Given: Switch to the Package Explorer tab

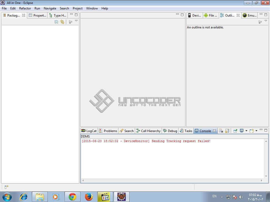Looking at the screenshot, I should 13,16.
